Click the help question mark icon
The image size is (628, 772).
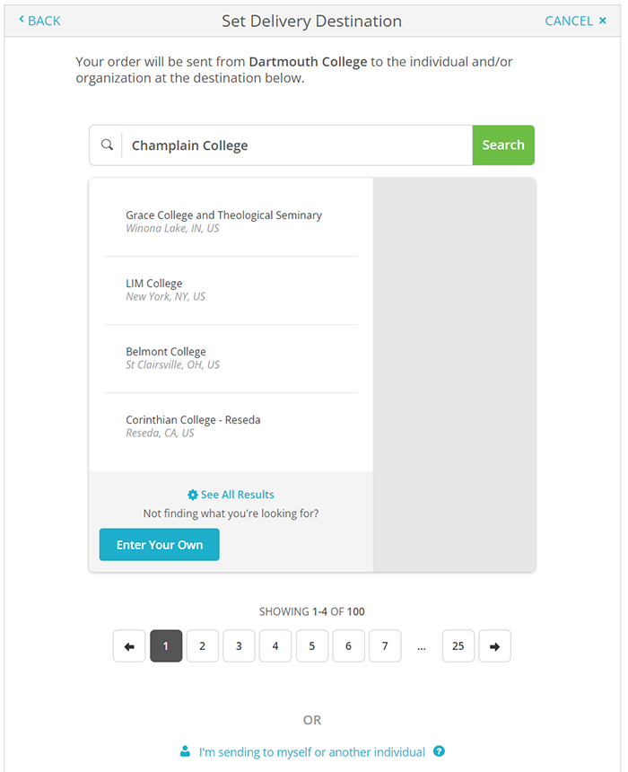coord(439,751)
